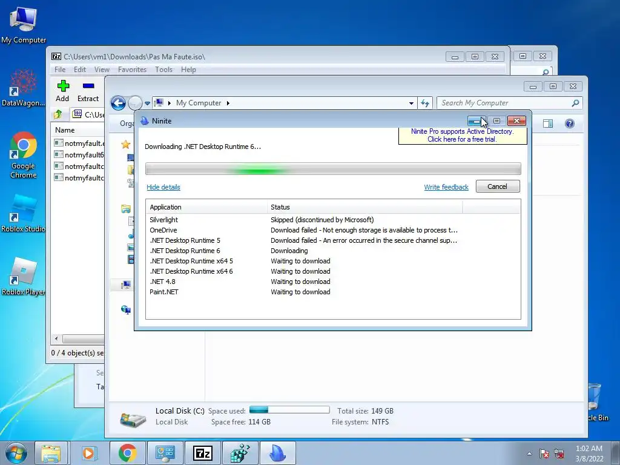Click the Ninite taskbar button
This screenshot has height=465, width=620.
pyautogui.click(x=277, y=453)
